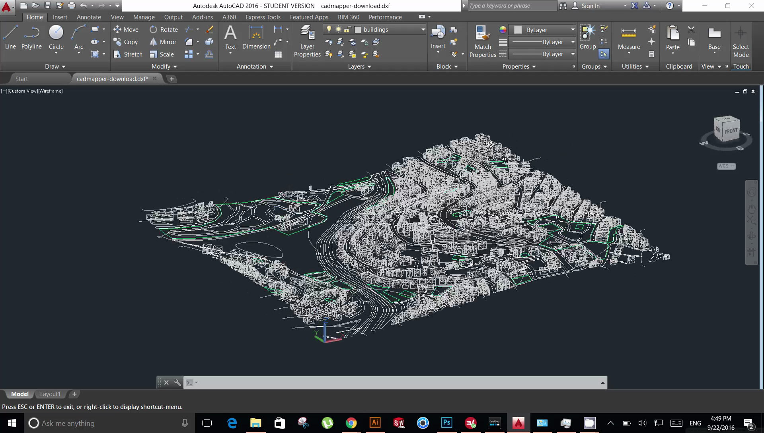Screen dimensions: 764x433
Task: Click the Match Properties tool
Action: pos(483,41)
